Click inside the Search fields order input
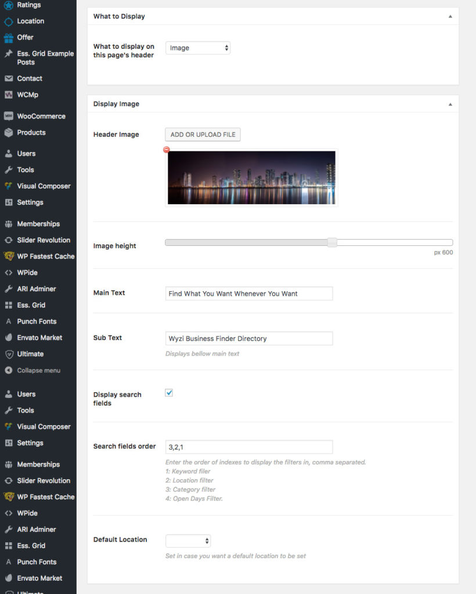 248,447
